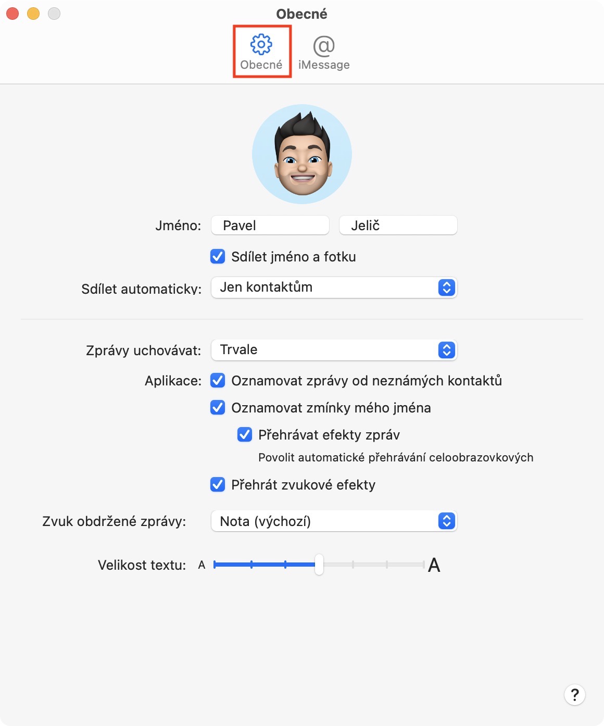This screenshot has width=604, height=726.
Task: Click the Memoji profile picture
Action: 302,154
